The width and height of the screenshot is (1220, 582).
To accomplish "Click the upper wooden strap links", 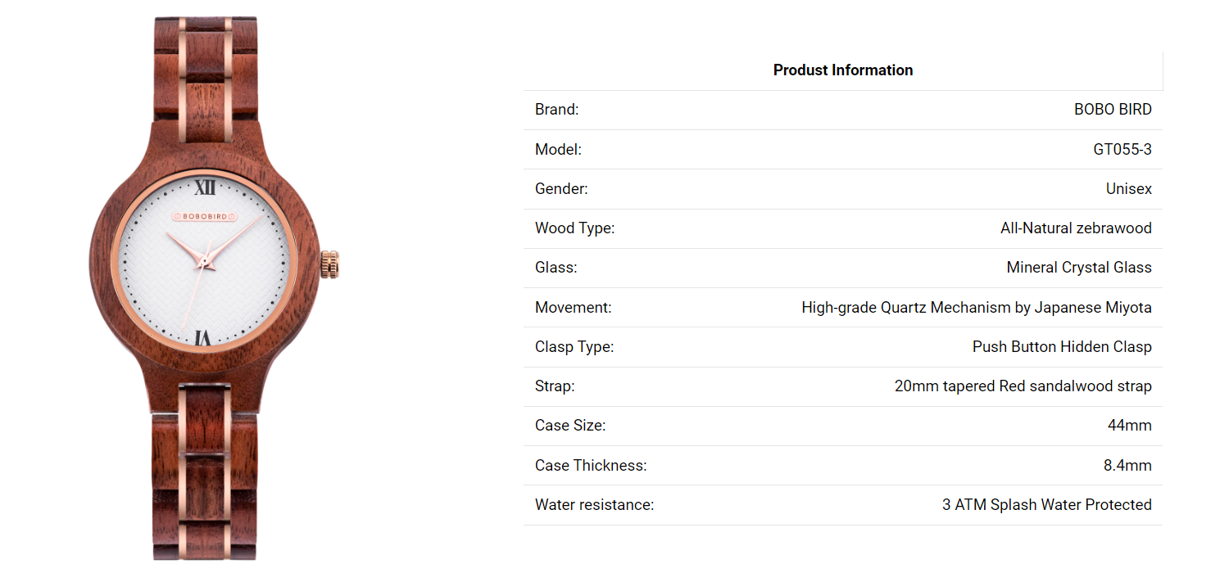I will [x=205, y=71].
